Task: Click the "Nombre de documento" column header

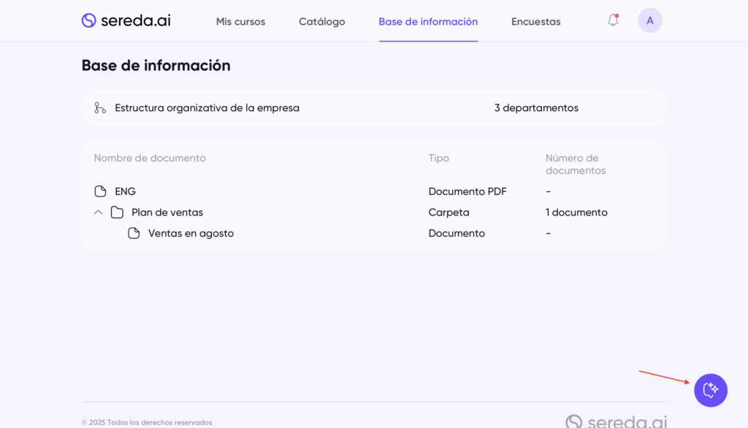Action: point(150,158)
